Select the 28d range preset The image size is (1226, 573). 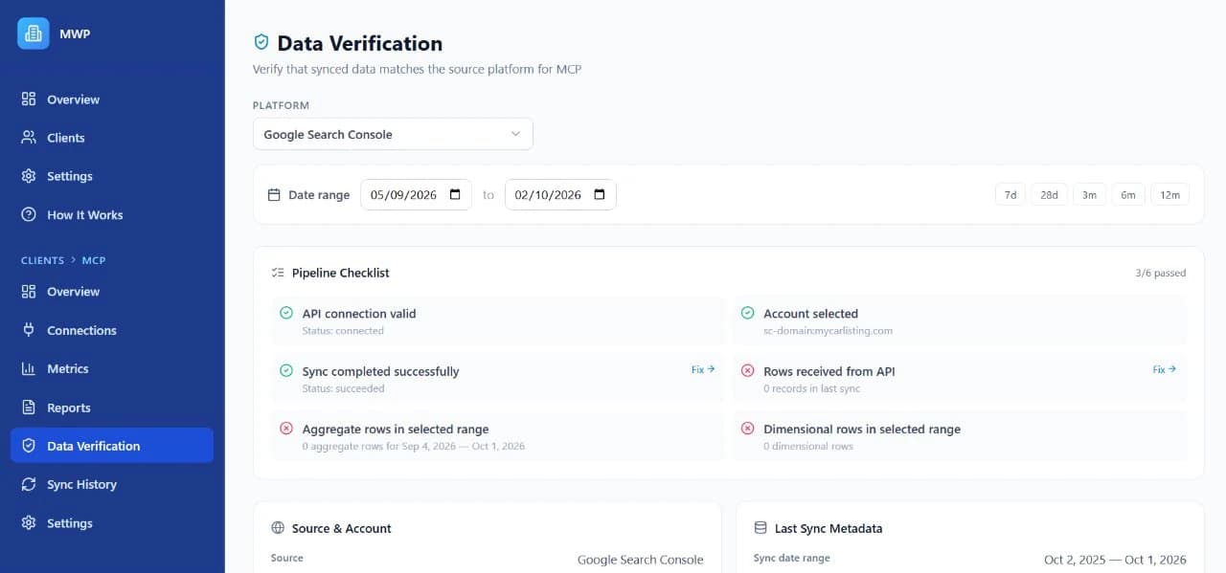tap(1049, 194)
